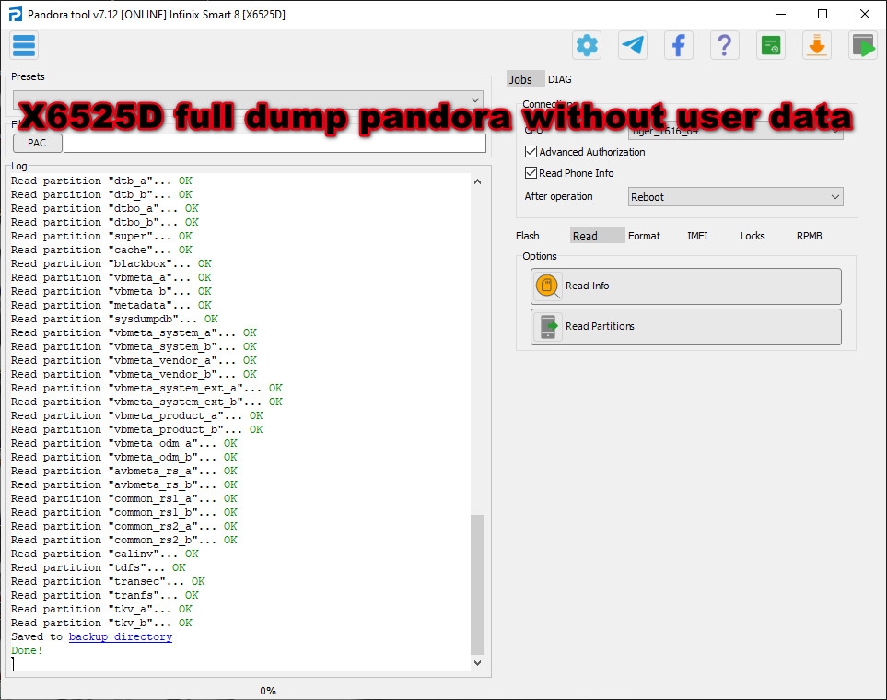Screen dimensions: 887x700
Task: Click the green certificate toolbar icon
Action: click(x=771, y=45)
